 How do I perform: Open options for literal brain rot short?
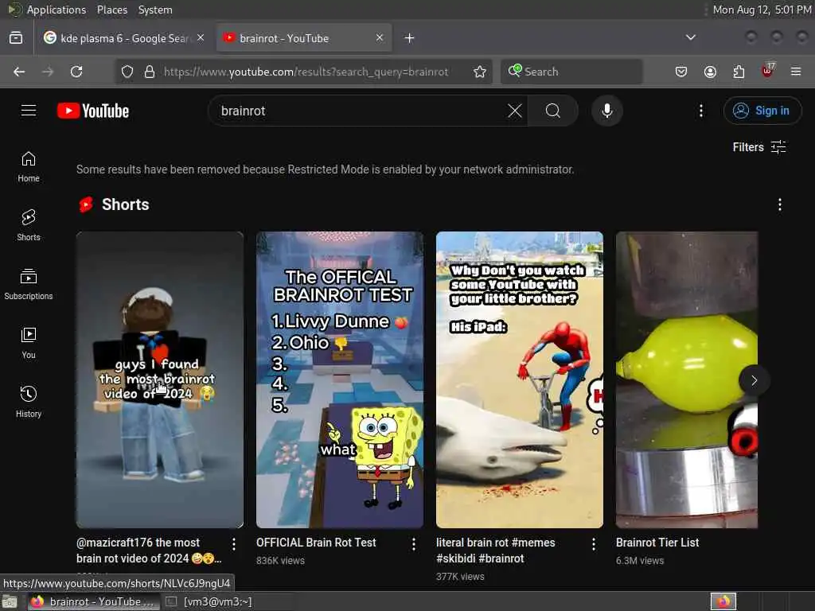(594, 544)
